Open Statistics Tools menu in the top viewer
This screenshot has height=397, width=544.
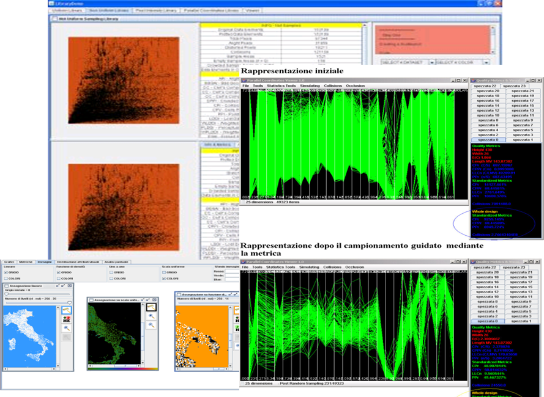click(x=281, y=86)
